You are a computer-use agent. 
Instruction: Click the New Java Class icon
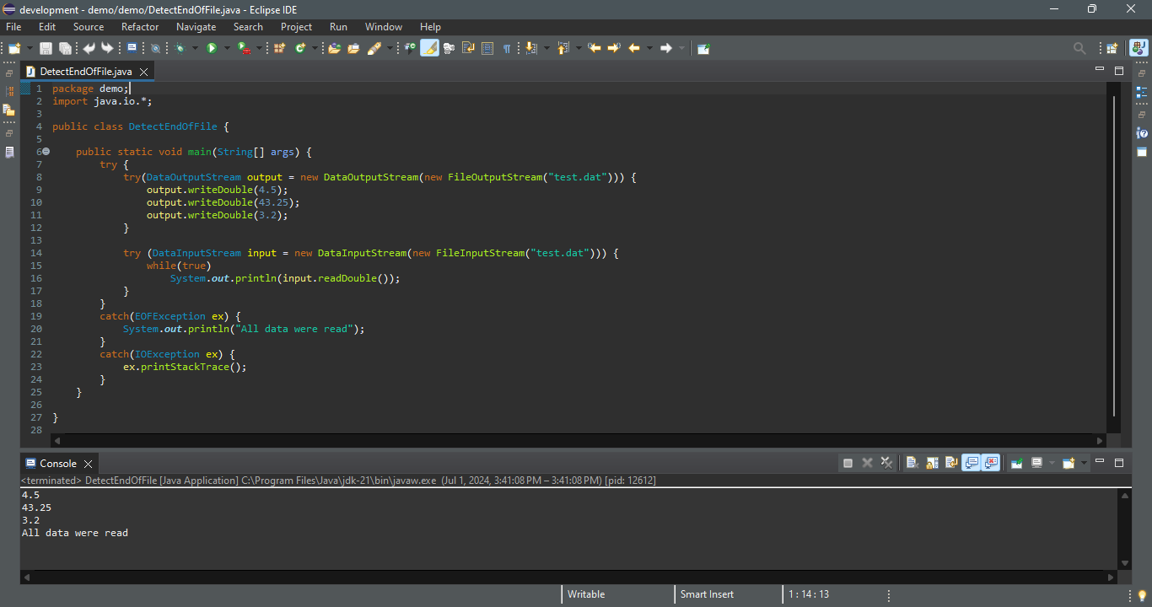pyautogui.click(x=300, y=48)
